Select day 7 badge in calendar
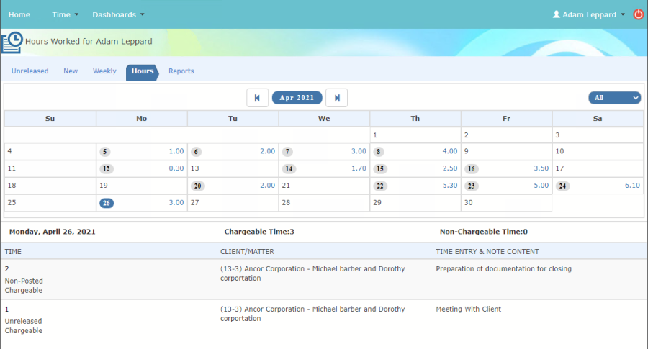Viewport: 648px width, 349px height. [x=287, y=152]
